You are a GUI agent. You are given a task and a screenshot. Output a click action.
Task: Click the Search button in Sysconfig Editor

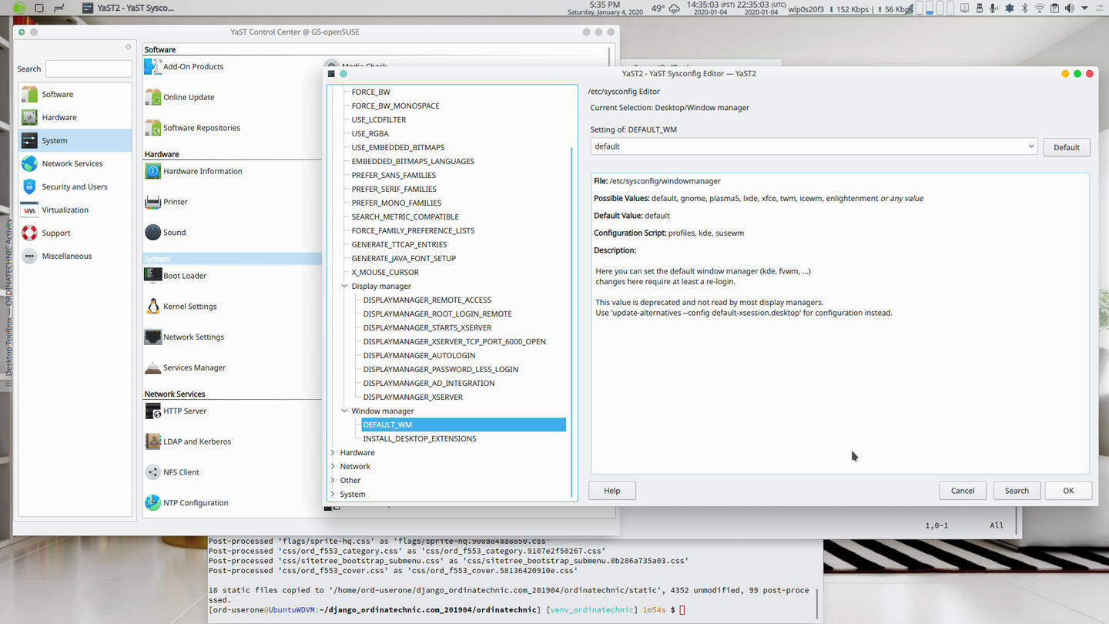pos(1017,491)
